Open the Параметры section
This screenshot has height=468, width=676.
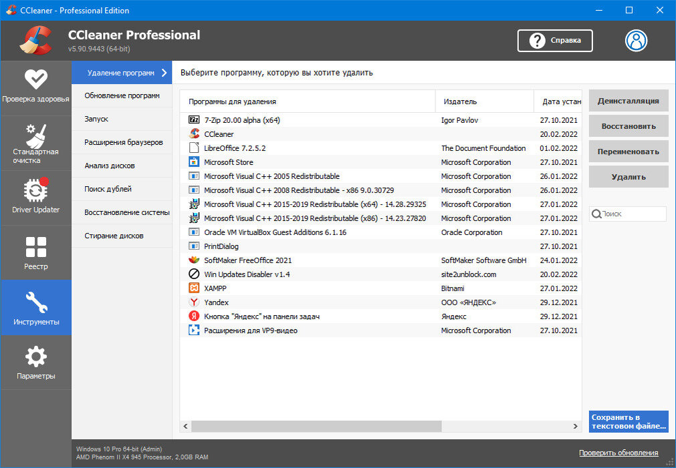35,362
